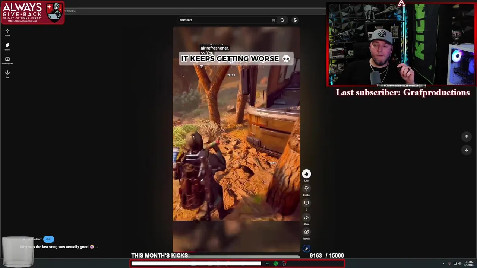Expand the Short description via the ellipsis

97,247
